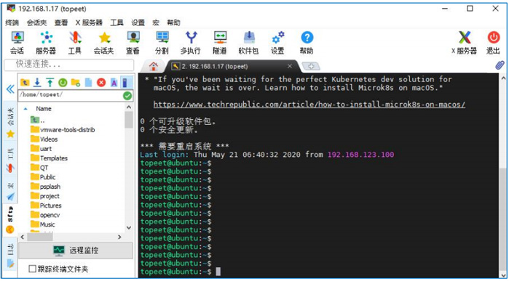Click the SFTP download arrow icon

coord(37,83)
